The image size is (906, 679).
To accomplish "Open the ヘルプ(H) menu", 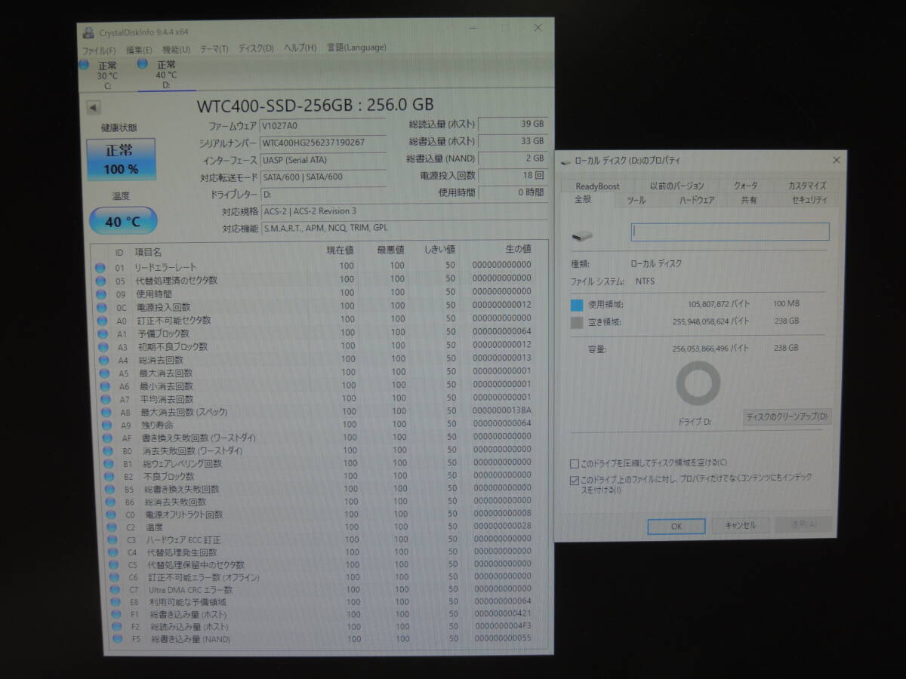I will click(x=300, y=48).
